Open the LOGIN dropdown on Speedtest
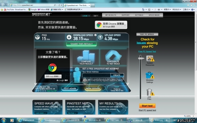This screenshot has height=123, width=197. coord(86,16)
